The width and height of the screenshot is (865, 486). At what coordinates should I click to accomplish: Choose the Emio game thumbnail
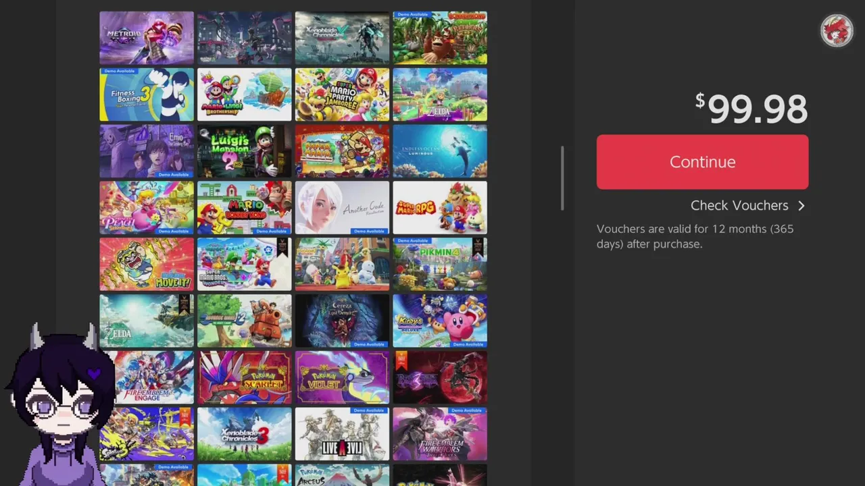coord(147,151)
